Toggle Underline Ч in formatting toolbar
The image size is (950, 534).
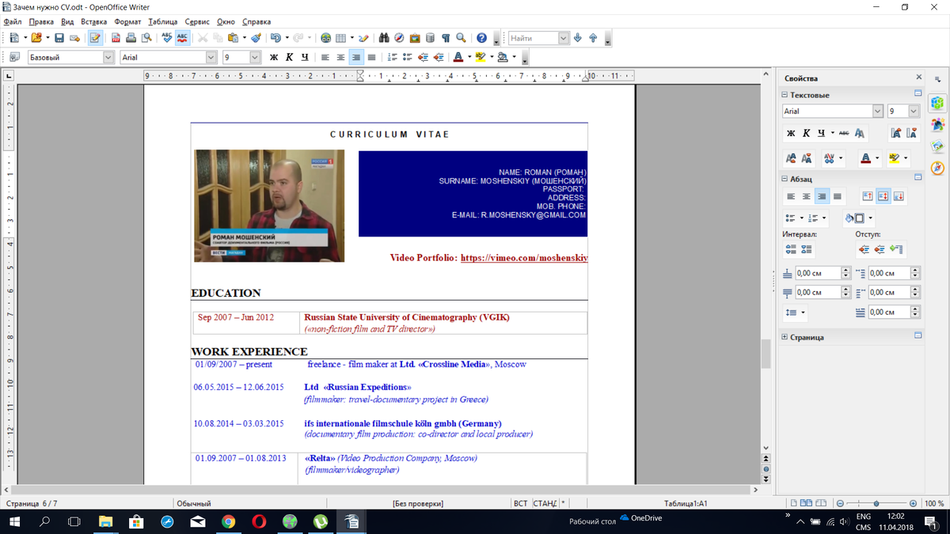(304, 57)
